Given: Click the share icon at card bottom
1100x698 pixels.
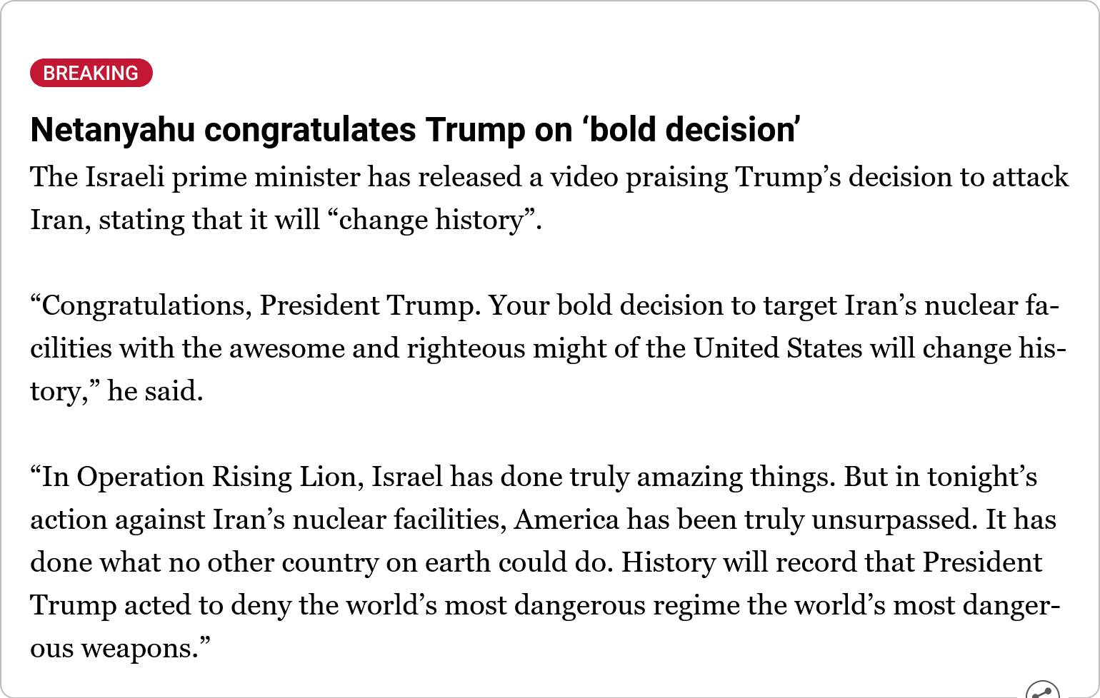Looking at the screenshot, I should click(x=1043, y=691).
